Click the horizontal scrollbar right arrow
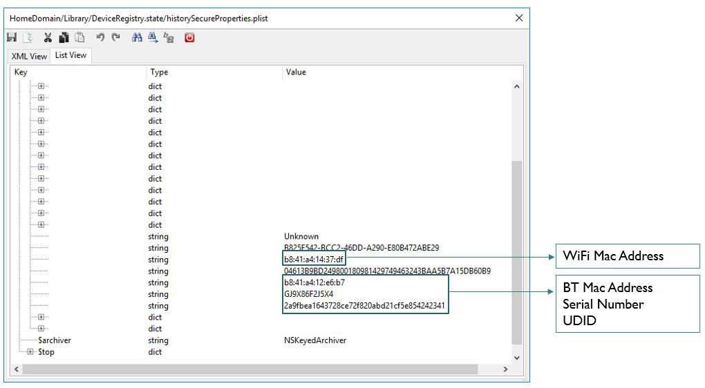This screenshot has height=388, width=705. click(507, 370)
